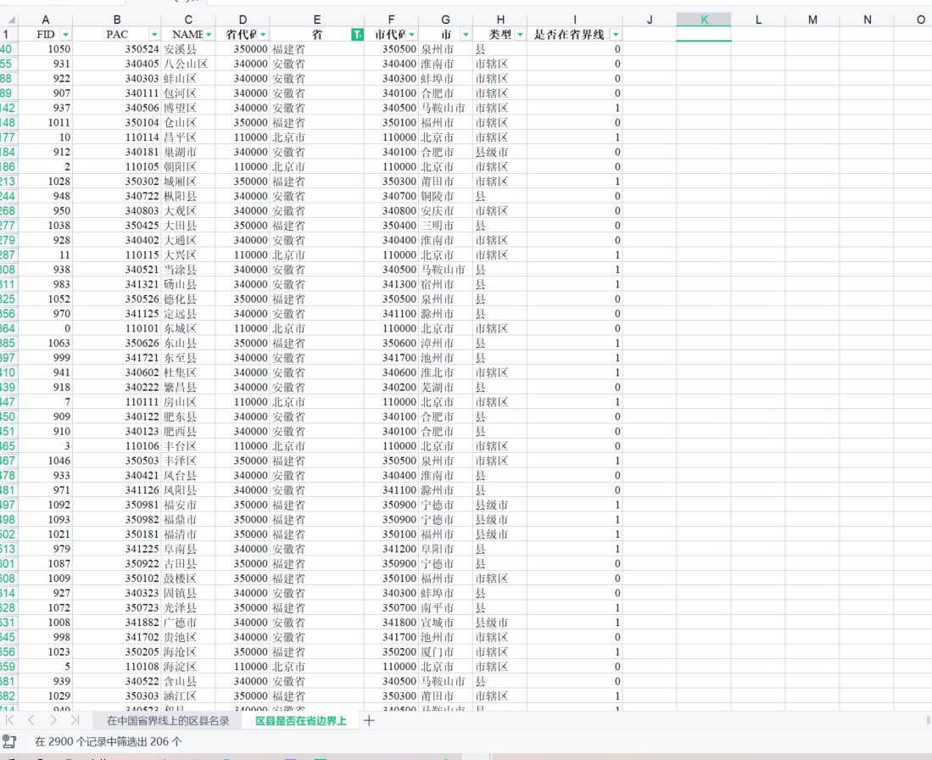The width and height of the screenshot is (932, 760).
Task: Click the active filter icon on 省 column
Action: pyautogui.click(x=357, y=34)
